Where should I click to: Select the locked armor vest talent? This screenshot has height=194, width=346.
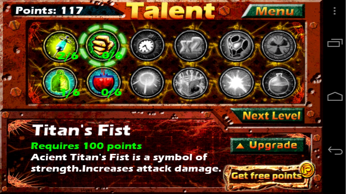pyautogui.click(x=236, y=46)
